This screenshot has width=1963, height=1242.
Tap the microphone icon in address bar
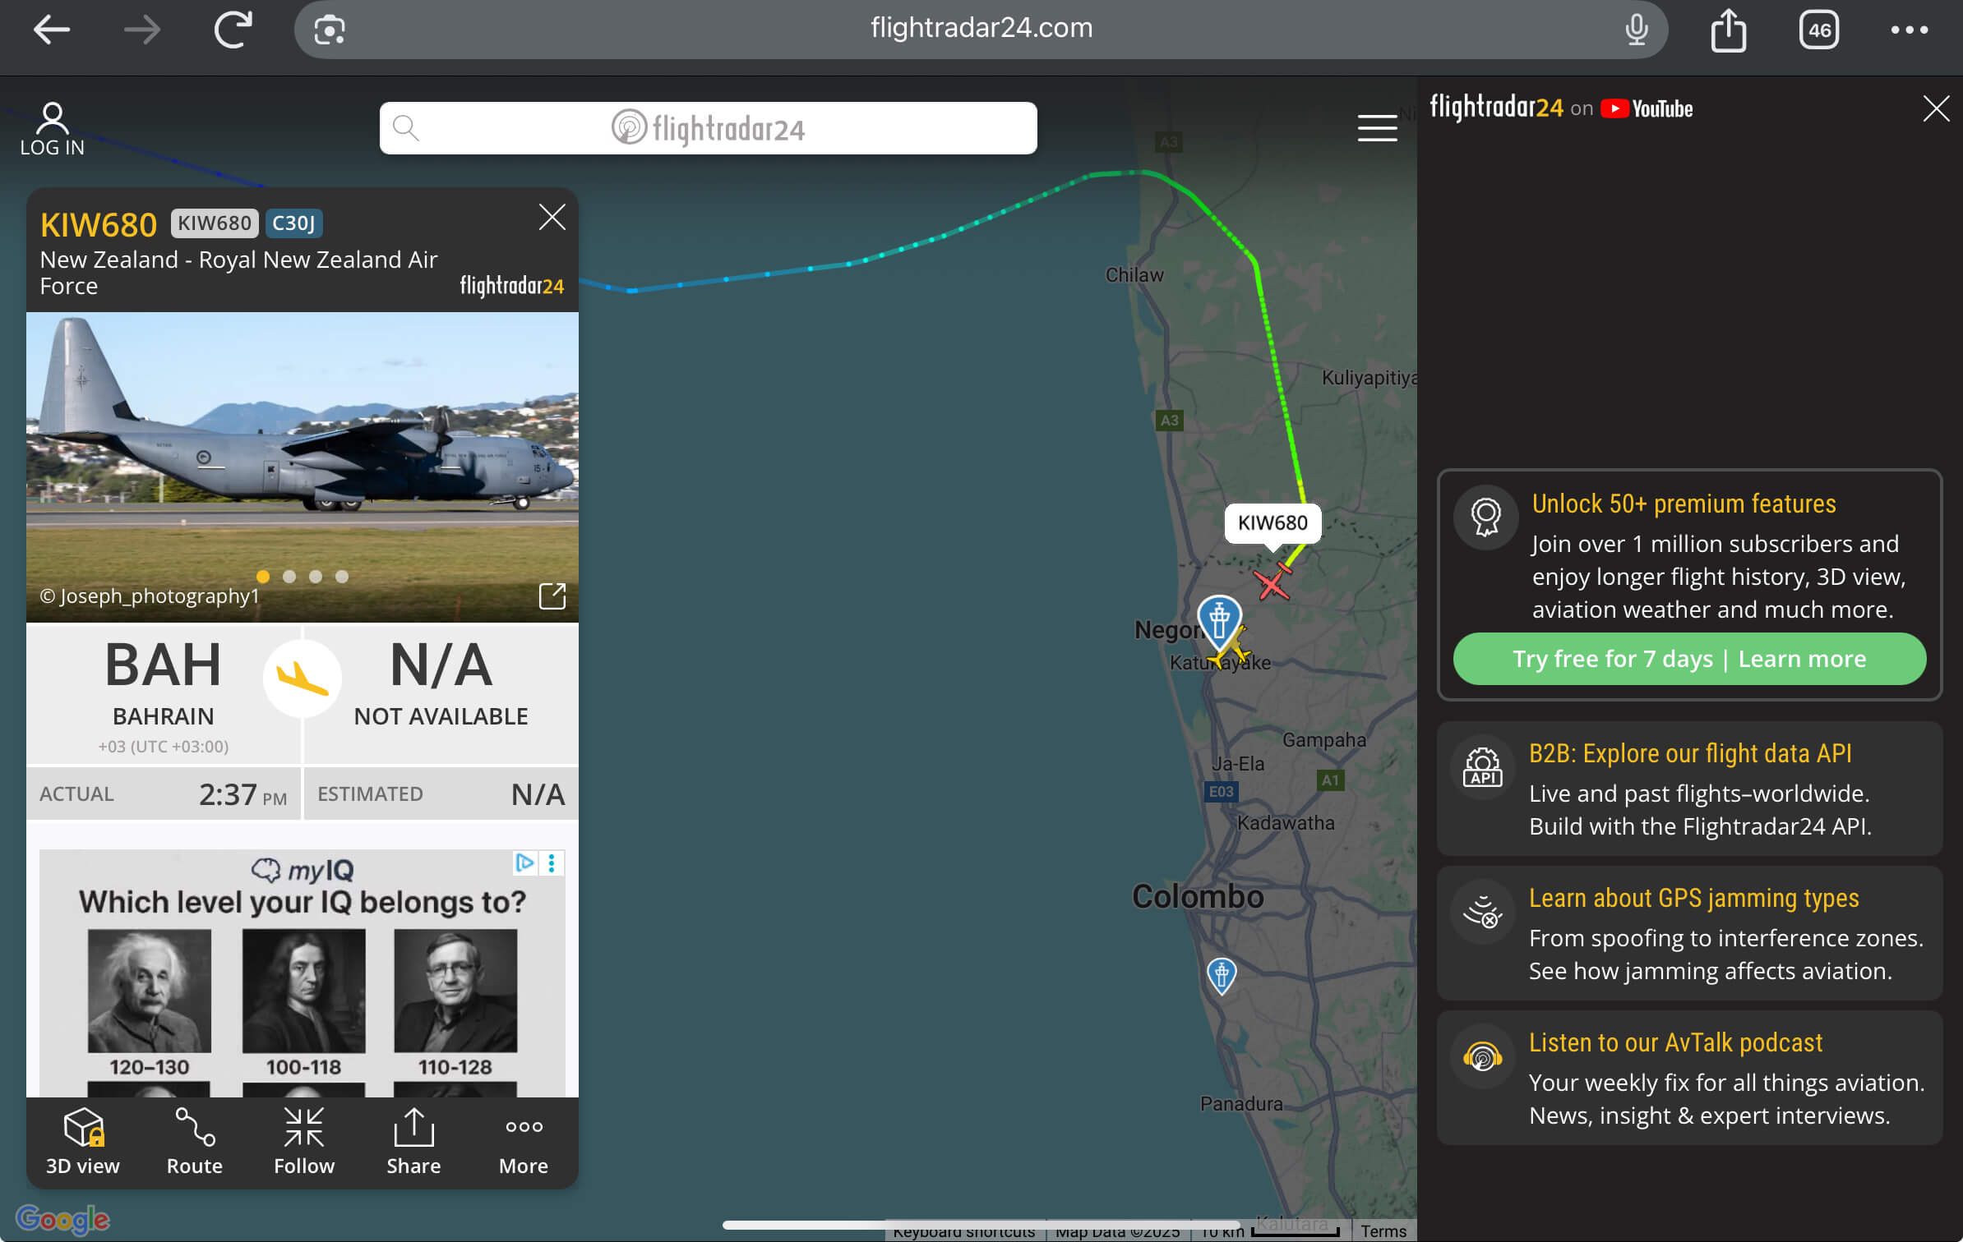(x=1637, y=30)
